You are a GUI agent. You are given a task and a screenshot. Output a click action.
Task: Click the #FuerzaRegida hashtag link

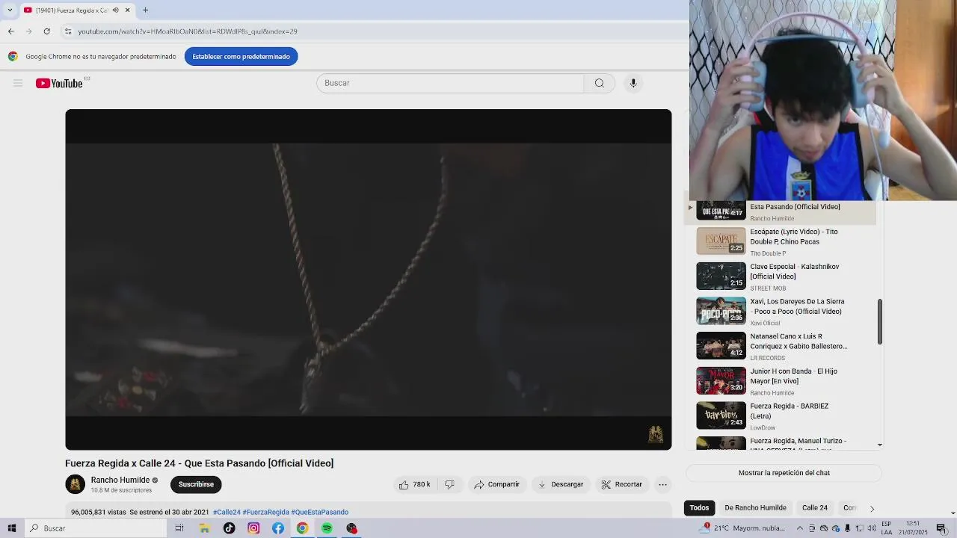tap(265, 513)
